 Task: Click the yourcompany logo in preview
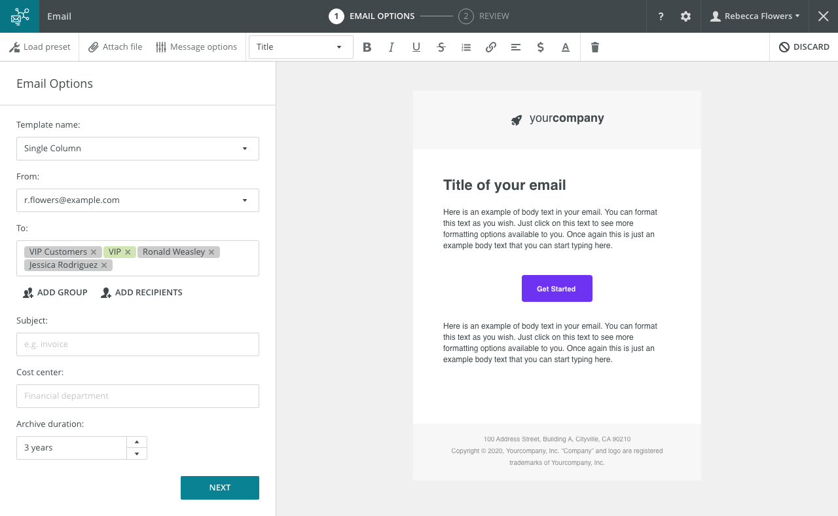(557, 119)
